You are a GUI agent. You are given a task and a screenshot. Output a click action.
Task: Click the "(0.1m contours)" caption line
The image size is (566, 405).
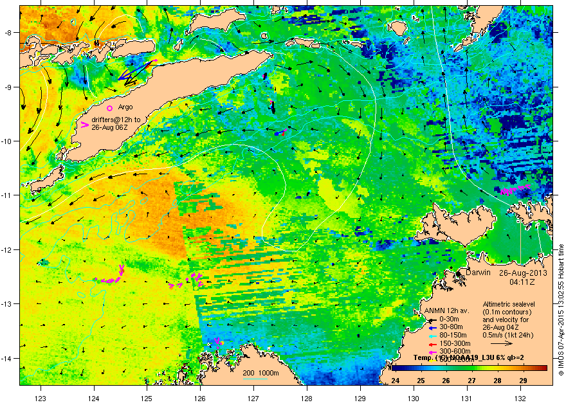(507, 312)
